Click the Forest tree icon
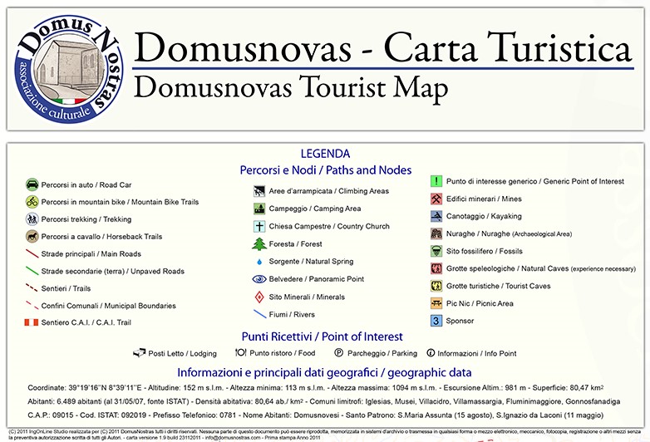 tap(259, 244)
